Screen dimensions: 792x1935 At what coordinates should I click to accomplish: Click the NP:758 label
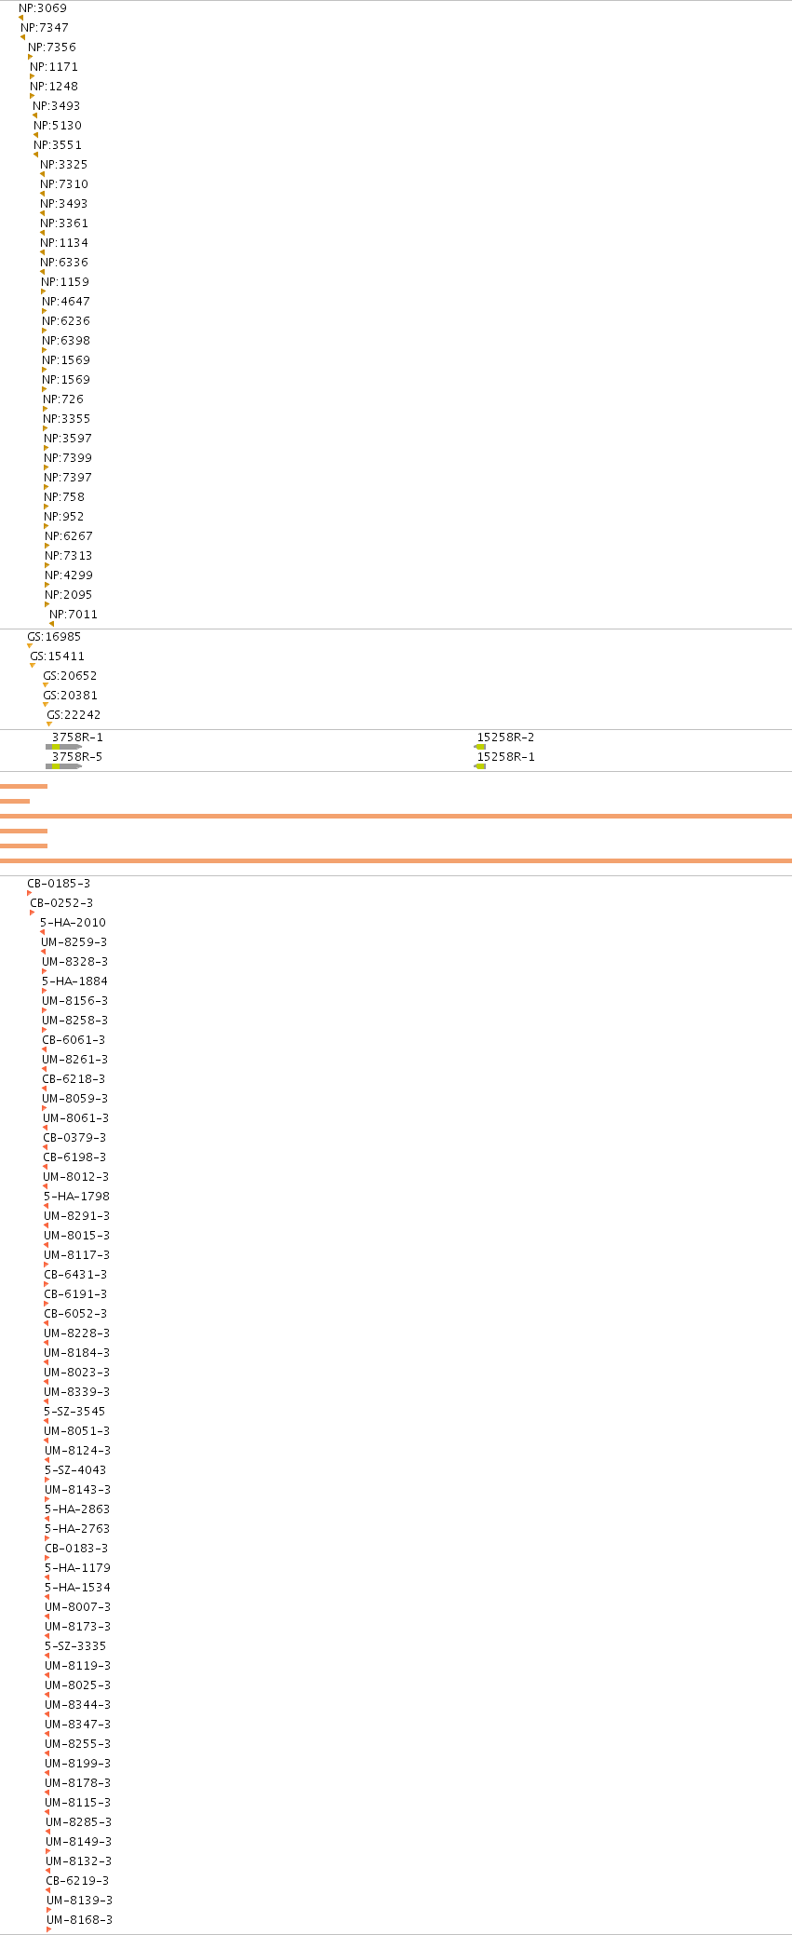click(64, 497)
